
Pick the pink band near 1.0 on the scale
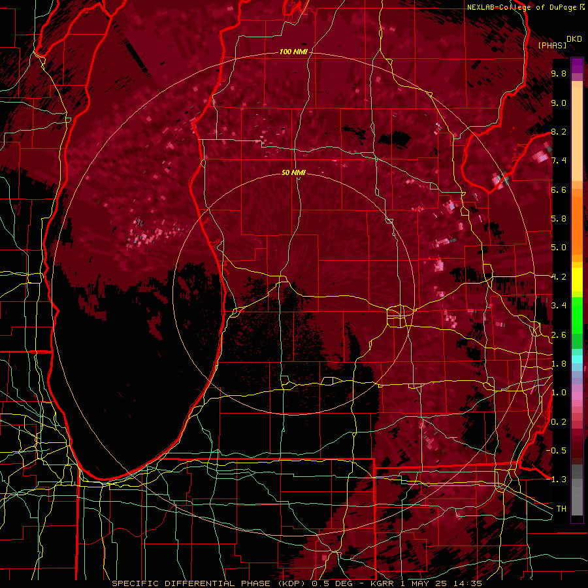click(577, 396)
